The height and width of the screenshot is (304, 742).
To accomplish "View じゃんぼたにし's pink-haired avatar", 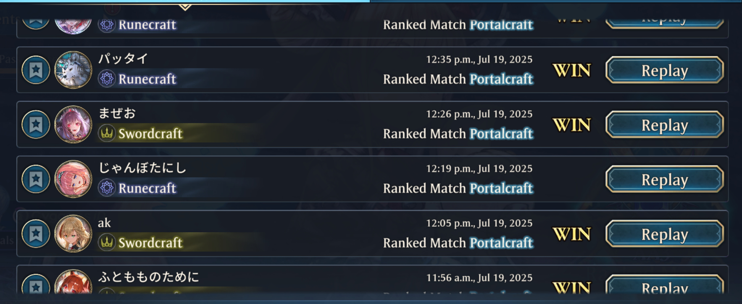I will click(x=73, y=179).
